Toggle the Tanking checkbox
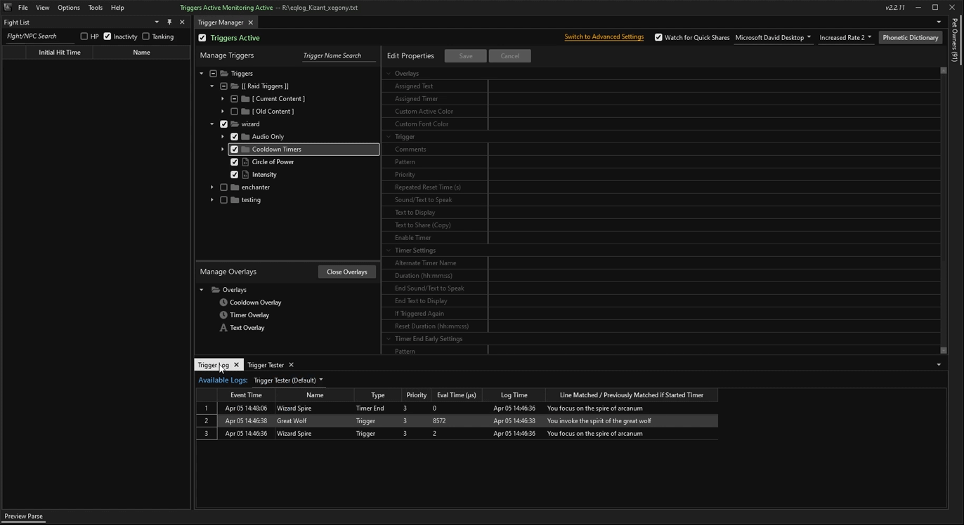Screen dimensions: 964x525 tap(146, 36)
